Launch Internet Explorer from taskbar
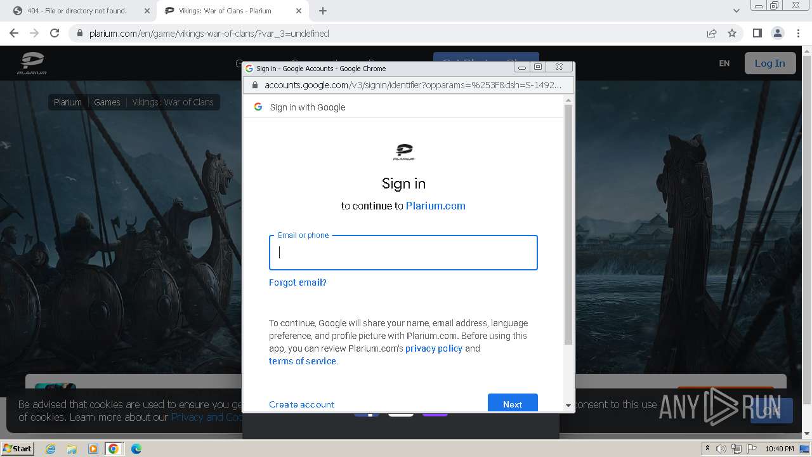This screenshot has height=457, width=812. (50, 449)
